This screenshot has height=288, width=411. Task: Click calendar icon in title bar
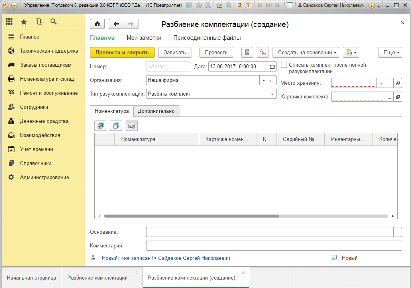click(x=248, y=5)
